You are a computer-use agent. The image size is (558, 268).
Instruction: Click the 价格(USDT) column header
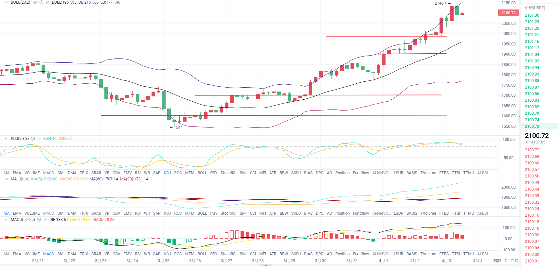(x=535, y=8)
